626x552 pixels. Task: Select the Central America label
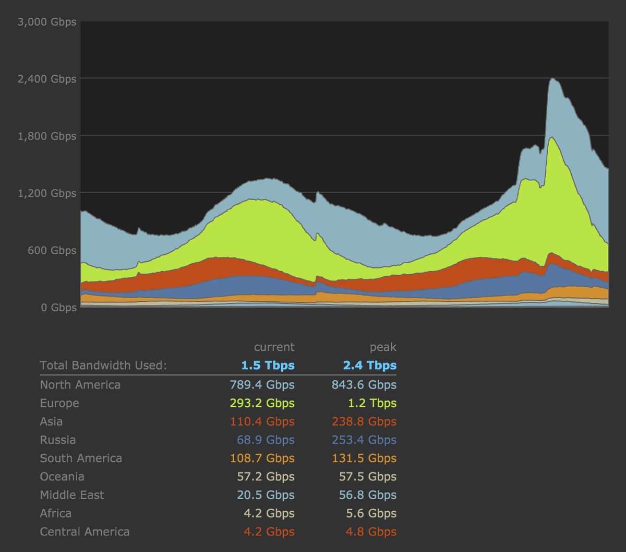85,532
